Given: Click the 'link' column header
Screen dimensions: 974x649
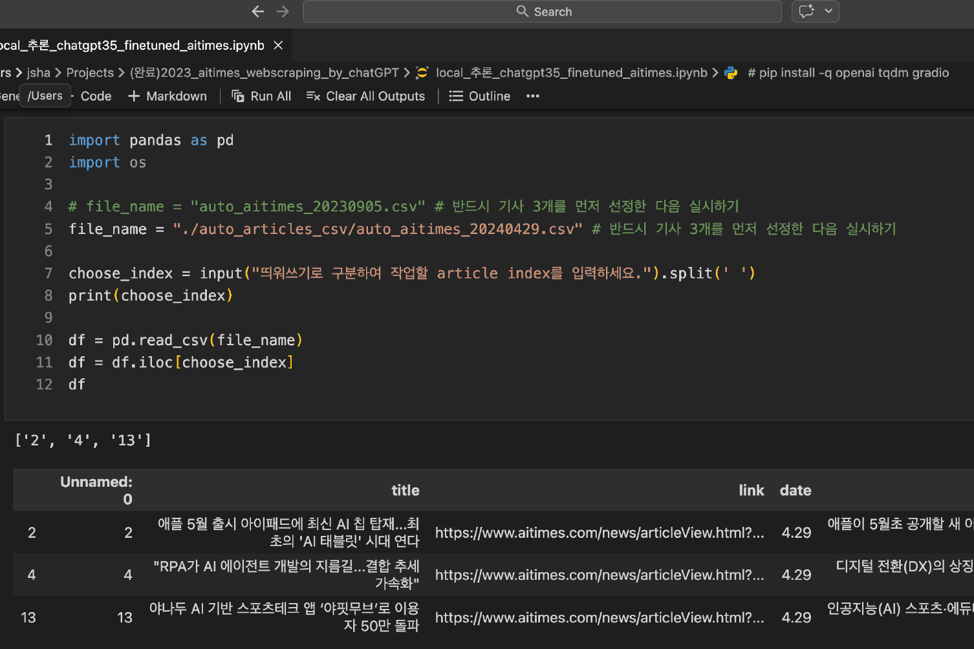Looking at the screenshot, I should click(752, 491).
